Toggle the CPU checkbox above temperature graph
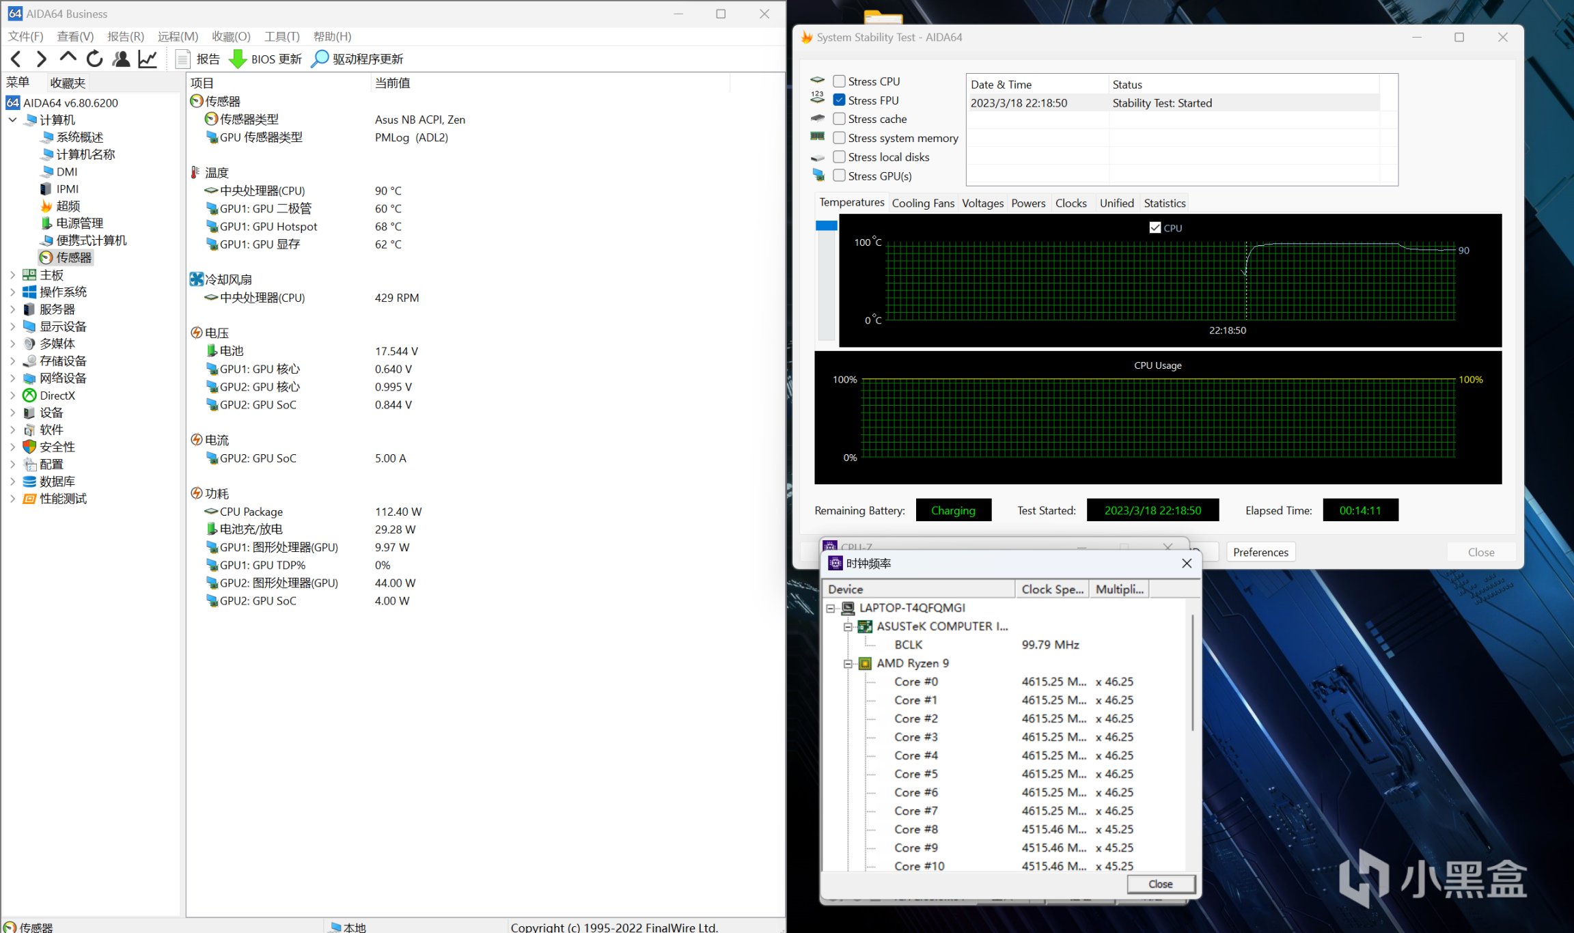The image size is (1574, 933). pos(1155,228)
